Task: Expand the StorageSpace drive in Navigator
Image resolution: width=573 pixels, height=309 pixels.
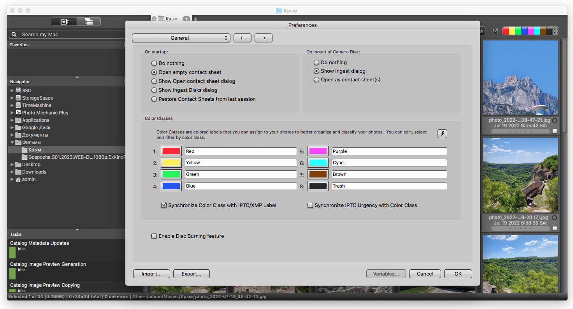Action: (12, 98)
